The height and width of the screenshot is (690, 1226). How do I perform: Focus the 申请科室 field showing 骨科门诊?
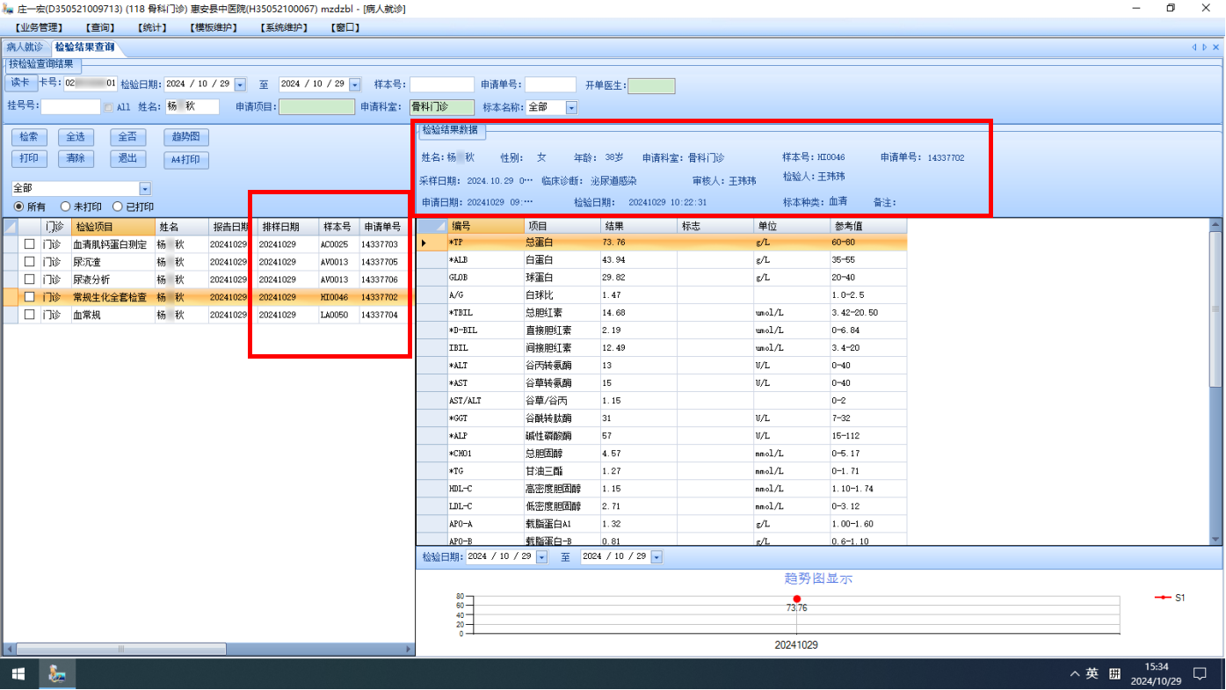[441, 107]
